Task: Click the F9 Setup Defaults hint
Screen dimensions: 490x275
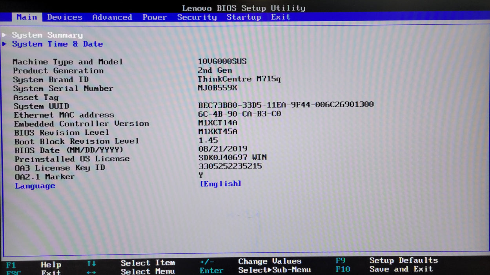Action: [386, 260]
